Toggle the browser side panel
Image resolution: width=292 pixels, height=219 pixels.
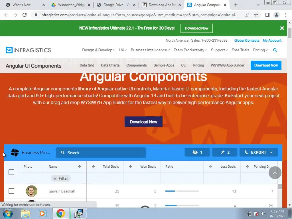click(x=267, y=15)
